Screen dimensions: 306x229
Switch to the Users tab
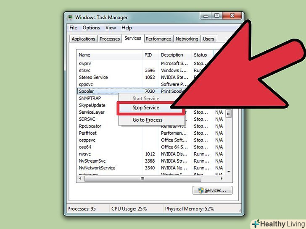coord(208,39)
